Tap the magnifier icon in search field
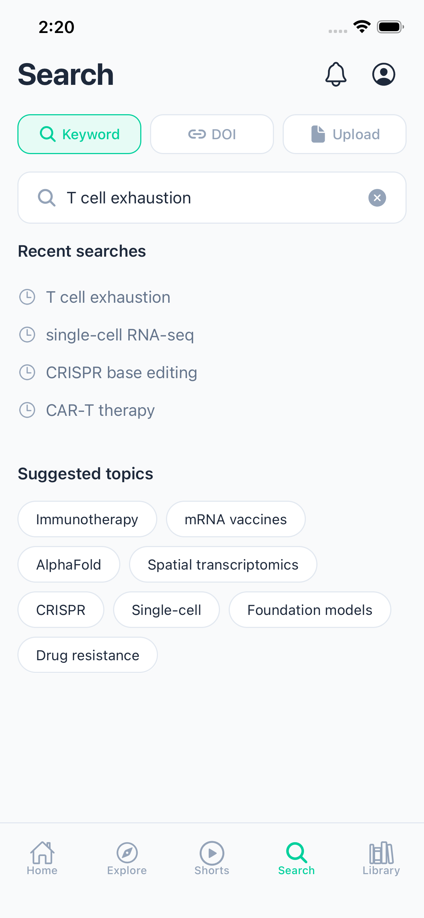This screenshot has height=918, width=424. click(47, 198)
